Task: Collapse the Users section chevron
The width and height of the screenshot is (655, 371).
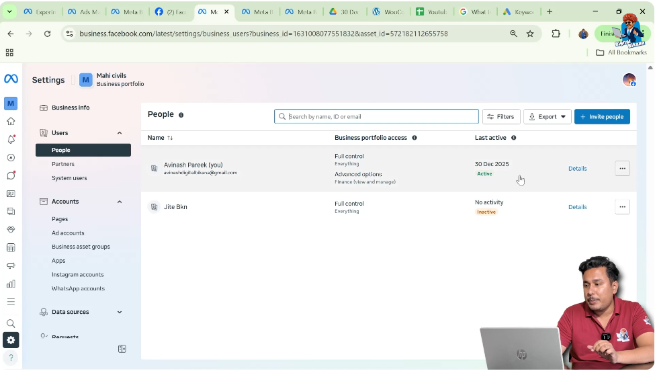Action: click(120, 133)
